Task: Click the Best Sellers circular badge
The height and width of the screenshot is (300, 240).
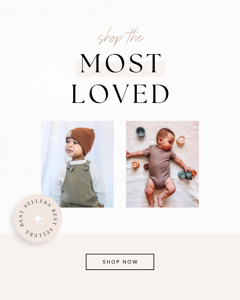Action: click(38, 218)
